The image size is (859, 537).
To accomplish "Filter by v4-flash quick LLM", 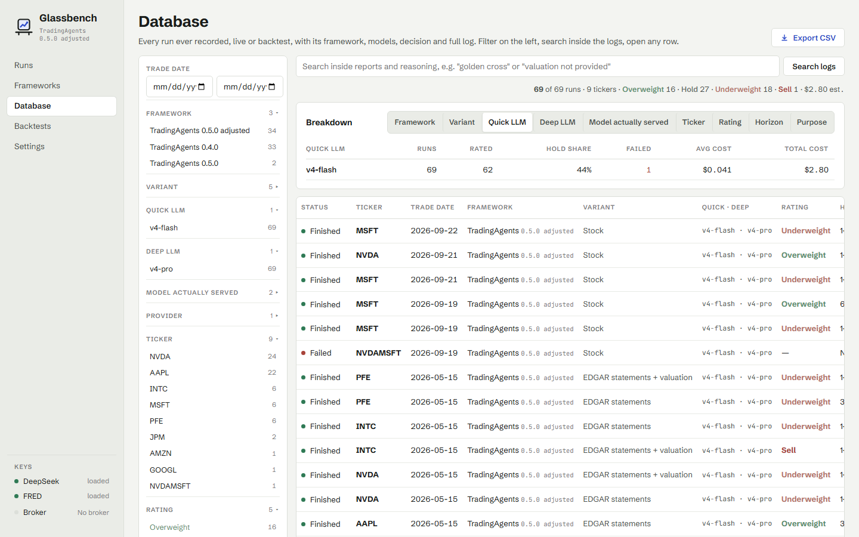I will pos(212,228).
